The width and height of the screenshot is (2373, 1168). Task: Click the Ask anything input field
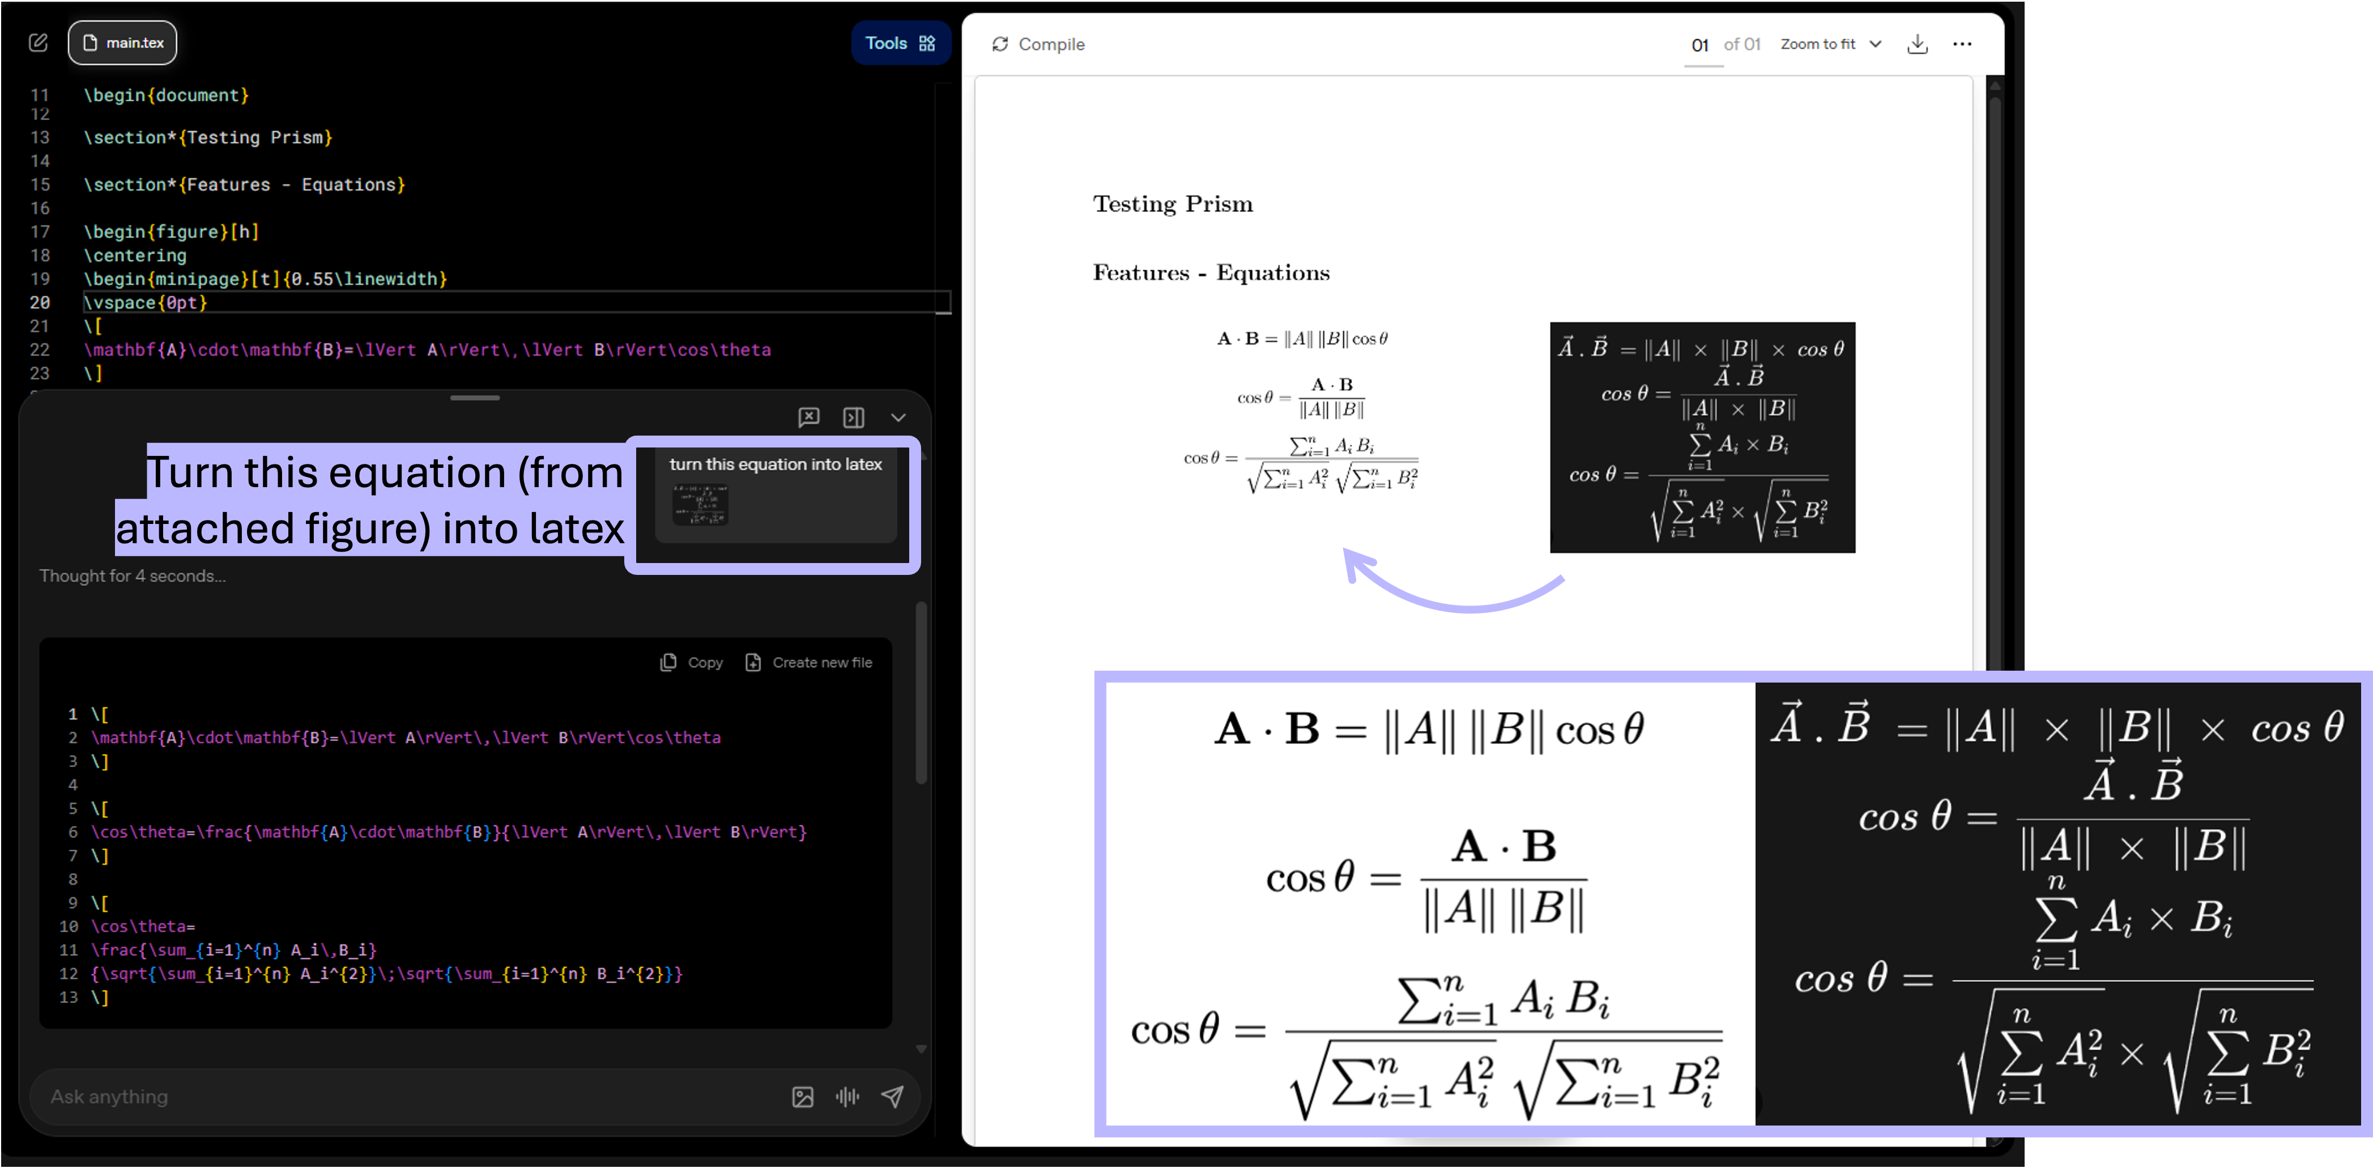coord(406,1096)
